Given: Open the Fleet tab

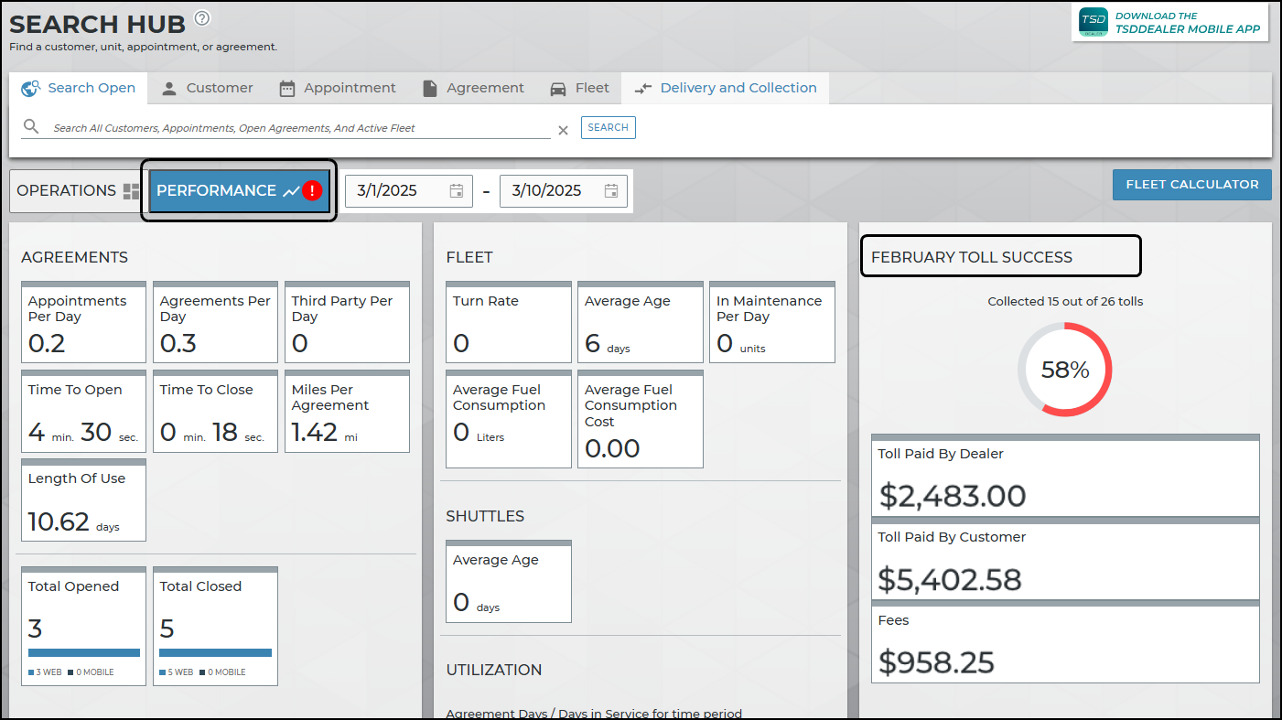Looking at the screenshot, I should (x=579, y=88).
